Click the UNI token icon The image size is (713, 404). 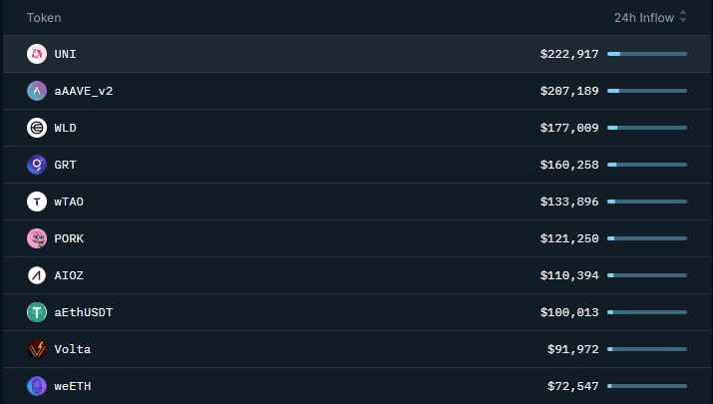tap(37, 54)
